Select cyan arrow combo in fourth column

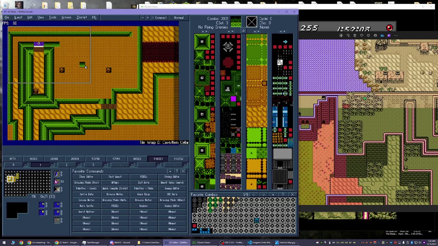point(285,42)
